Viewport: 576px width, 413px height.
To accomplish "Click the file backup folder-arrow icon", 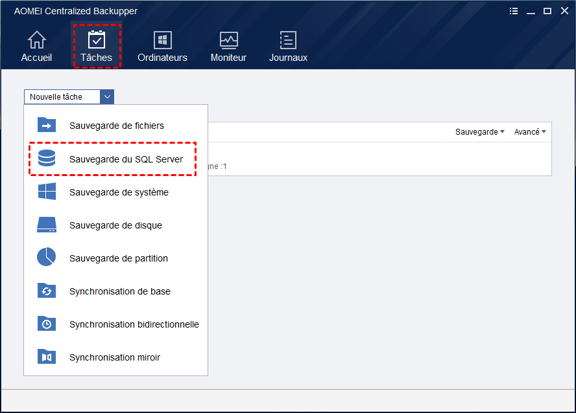I will pyautogui.click(x=47, y=125).
